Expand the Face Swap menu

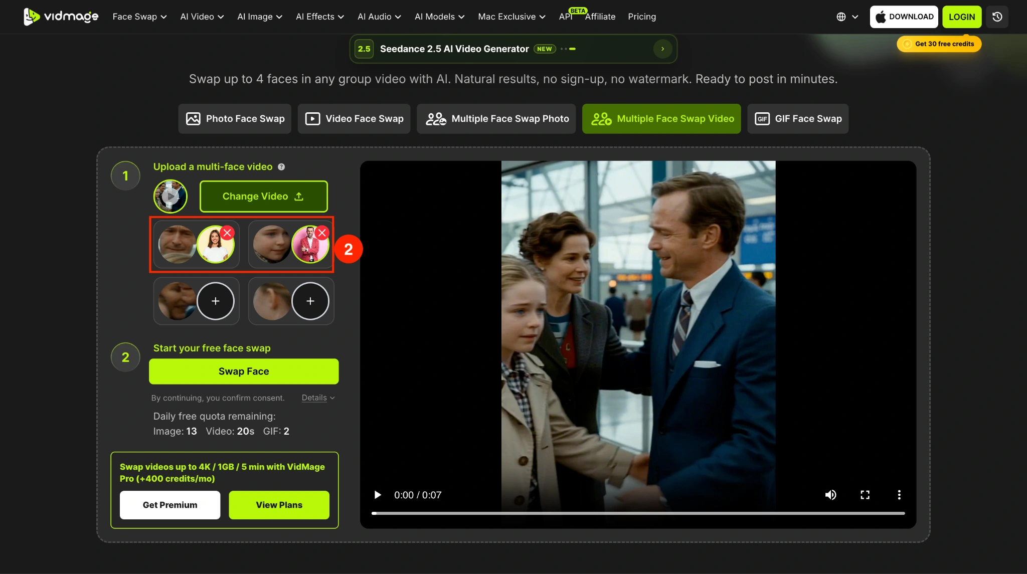(x=139, y=17)
